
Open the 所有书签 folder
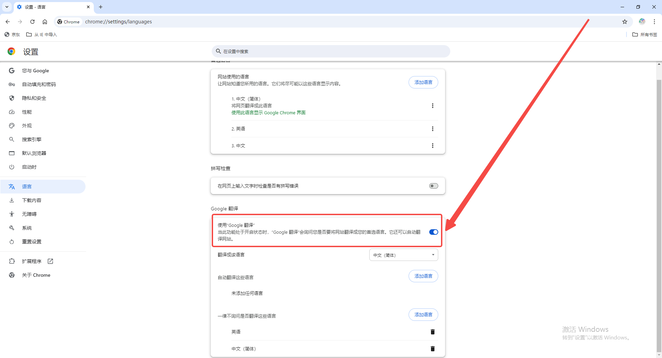click(x=645, y=34)
